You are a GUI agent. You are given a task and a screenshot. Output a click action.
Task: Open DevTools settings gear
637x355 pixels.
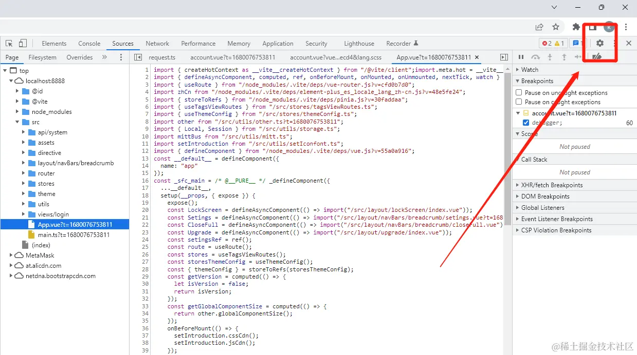coord(599,44)
